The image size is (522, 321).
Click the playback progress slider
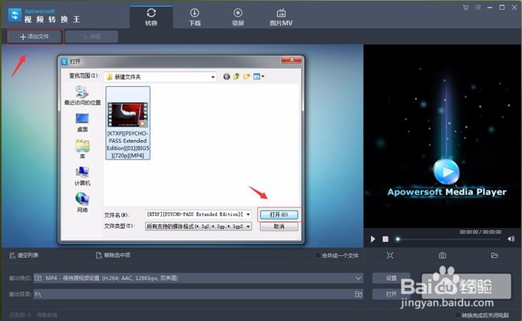tap(448, 239)
